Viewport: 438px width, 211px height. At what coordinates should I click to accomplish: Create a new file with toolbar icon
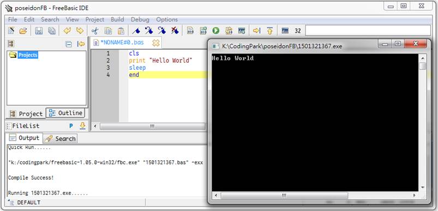point(11,31)
